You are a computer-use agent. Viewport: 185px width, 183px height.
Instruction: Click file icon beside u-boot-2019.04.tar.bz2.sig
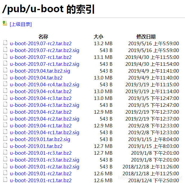(x=5, y=70)
